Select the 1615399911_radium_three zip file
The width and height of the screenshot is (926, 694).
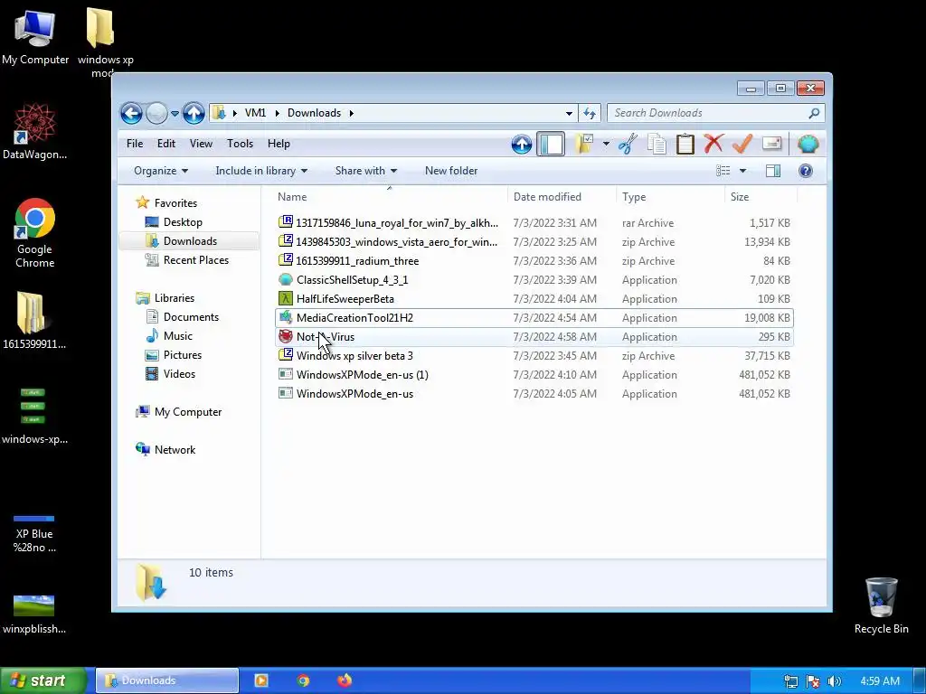pyautogui.click(x=534, y=261)
